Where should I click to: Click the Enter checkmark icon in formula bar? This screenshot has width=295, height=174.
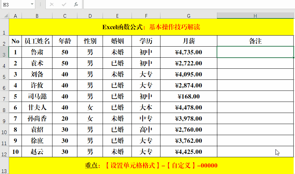64,4
